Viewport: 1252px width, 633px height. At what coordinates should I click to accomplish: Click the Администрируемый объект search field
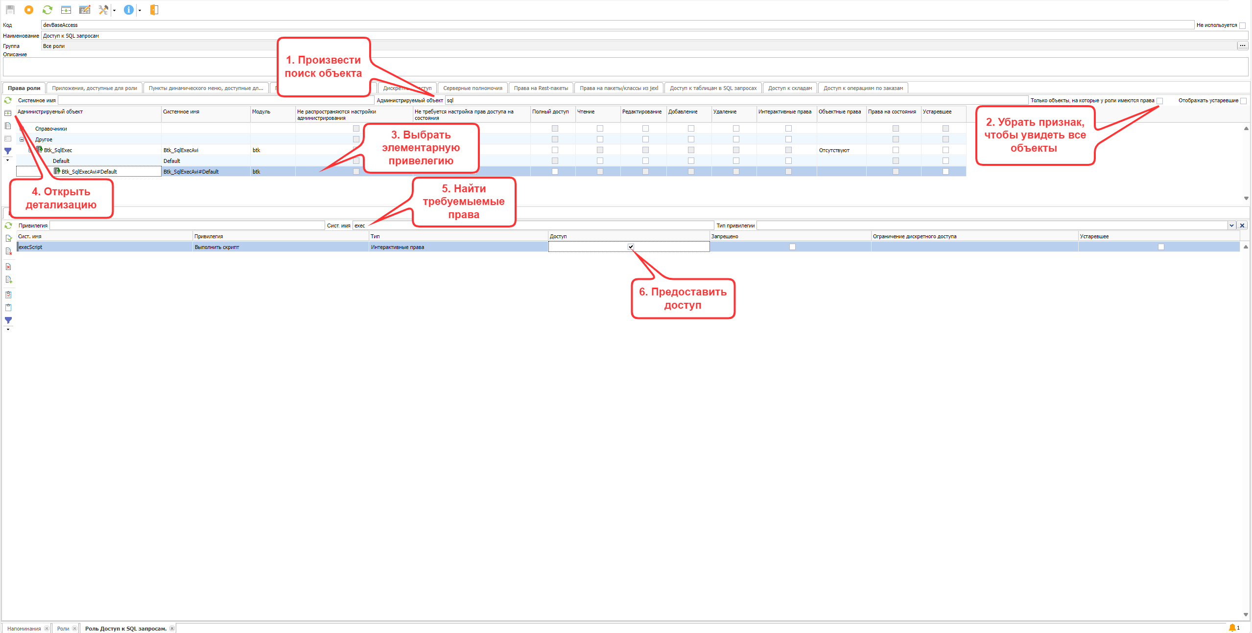(x=734, y=100)
